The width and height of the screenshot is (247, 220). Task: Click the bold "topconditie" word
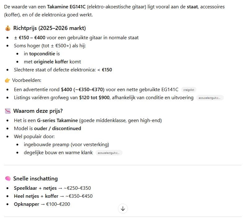[x=42, y=53]
